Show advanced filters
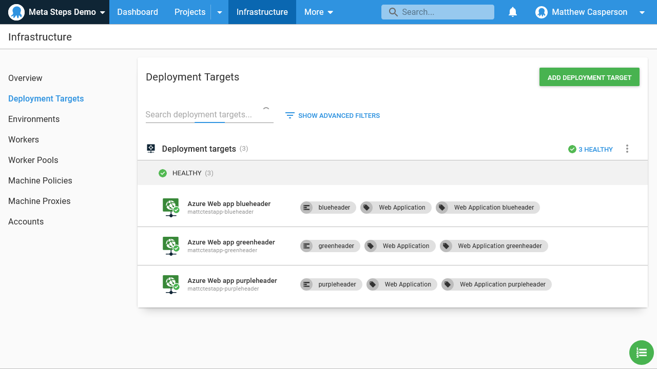The height and width of the screenshot is (369, 657). click(333, 116)
